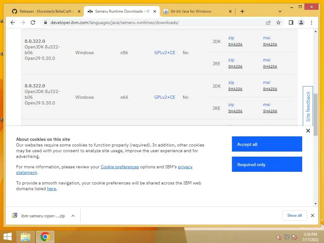Download x64 JDK msi installer
This screenshot has height=243, width=324.
266,83
